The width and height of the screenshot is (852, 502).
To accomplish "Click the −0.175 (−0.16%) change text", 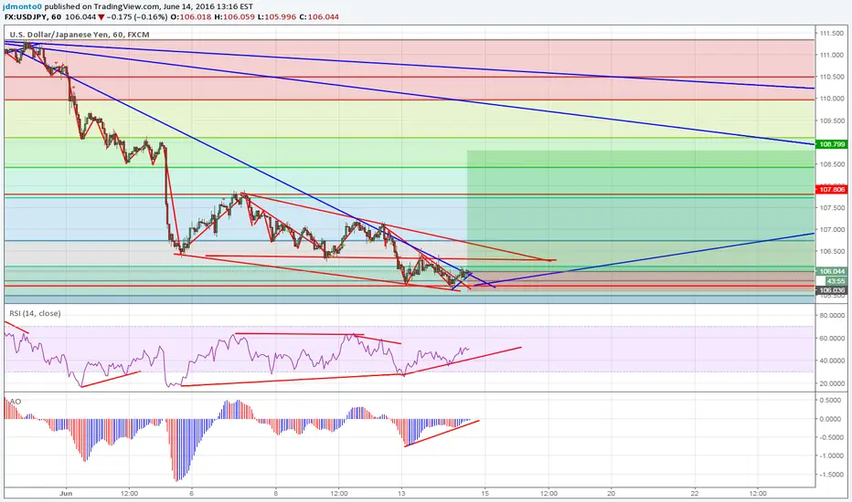I will [136, 16].
